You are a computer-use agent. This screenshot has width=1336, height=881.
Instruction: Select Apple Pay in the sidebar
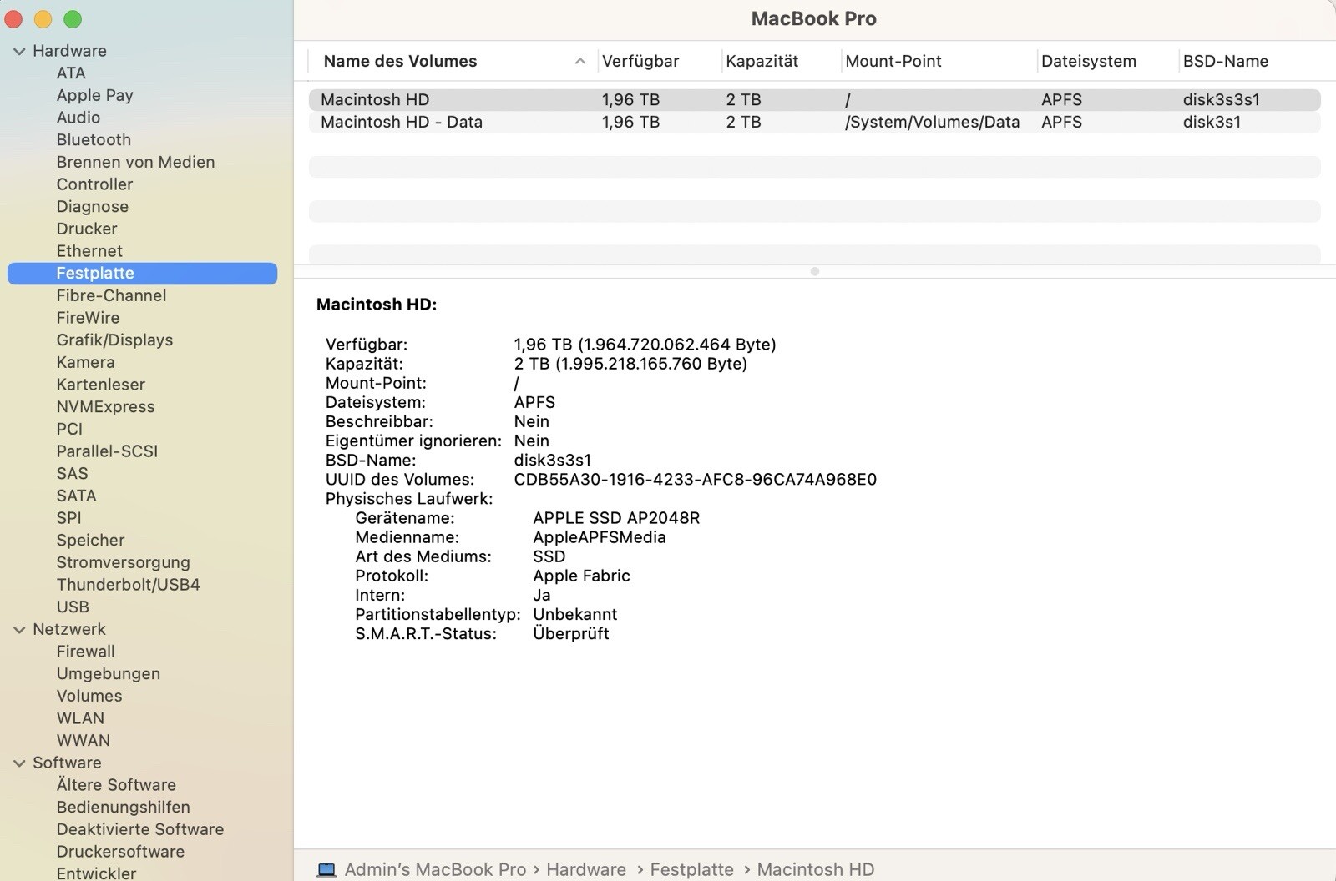95,95
